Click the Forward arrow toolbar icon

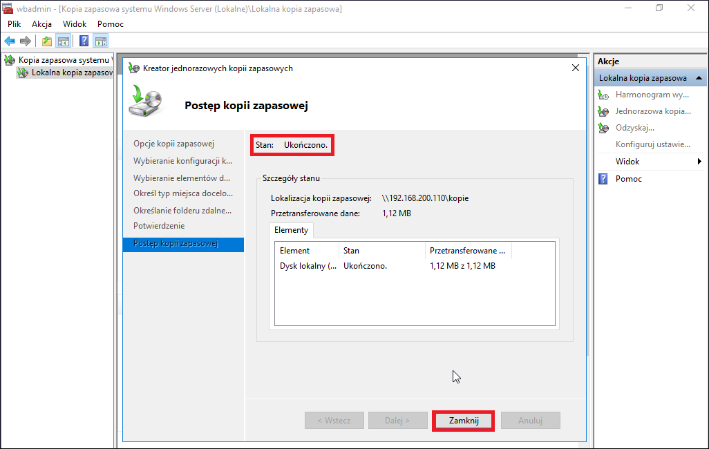click(26, 41)
